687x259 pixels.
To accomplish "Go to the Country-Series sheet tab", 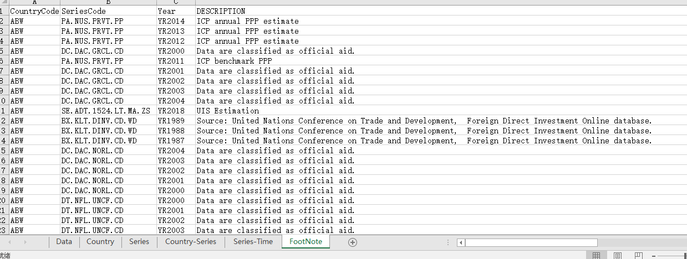I will click(x=191, y=242).
